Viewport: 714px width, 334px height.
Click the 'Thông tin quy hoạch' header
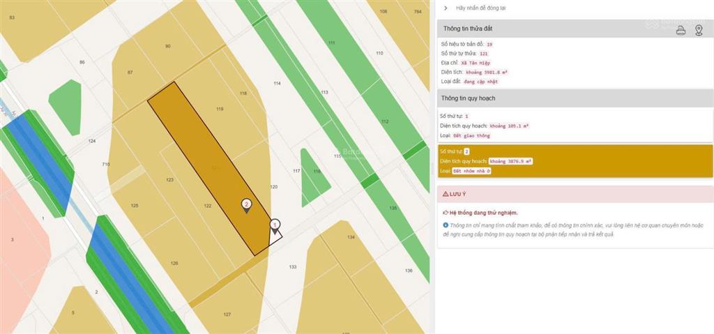pyautogui.click(x=575, y=98)
